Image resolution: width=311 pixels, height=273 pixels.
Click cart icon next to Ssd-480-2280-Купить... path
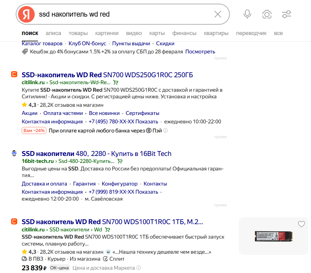tap(120, 161)
